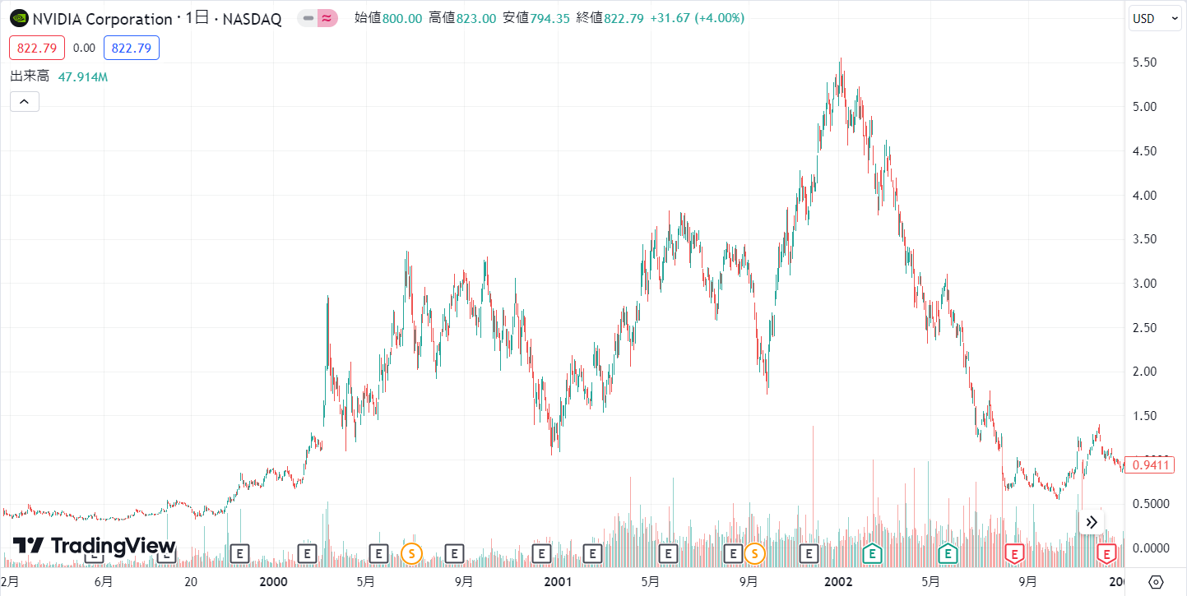Click the 47.914M volume value
Image resolution: width=1187 pixels, height=596 pixels.
pos(83,77)
